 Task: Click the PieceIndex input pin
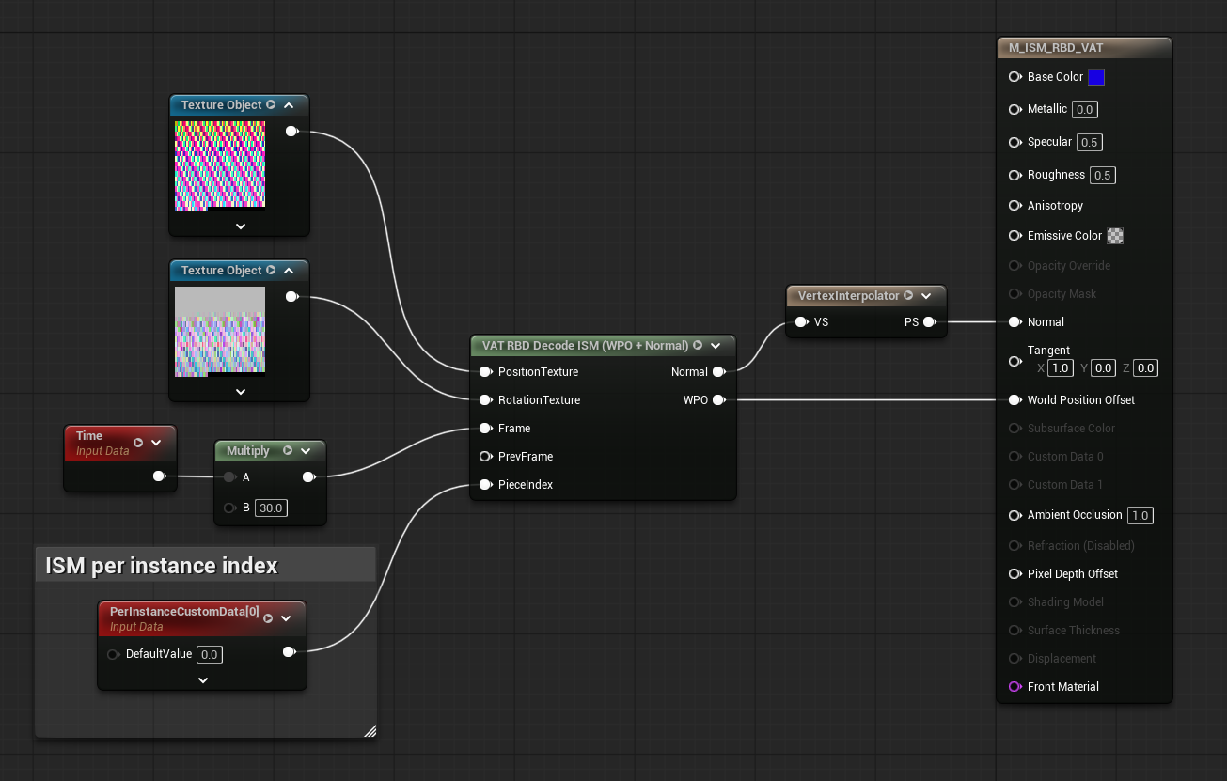click(x=485, y=485)
